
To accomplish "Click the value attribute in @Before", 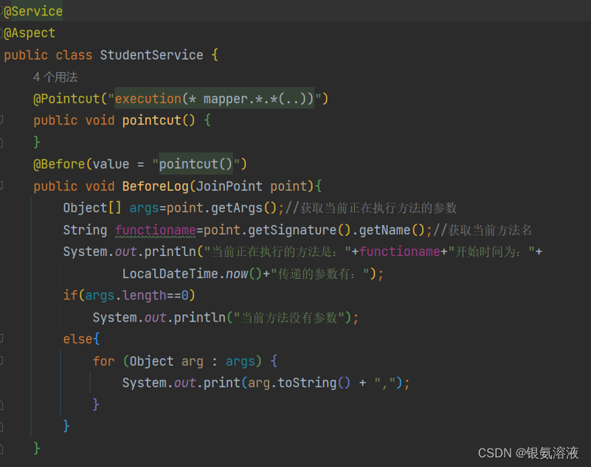I will click(x=111, y=165).
